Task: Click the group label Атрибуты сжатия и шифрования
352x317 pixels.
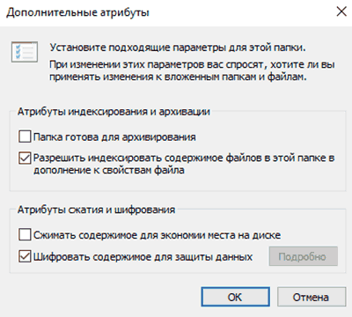Action: pos(97,210)
